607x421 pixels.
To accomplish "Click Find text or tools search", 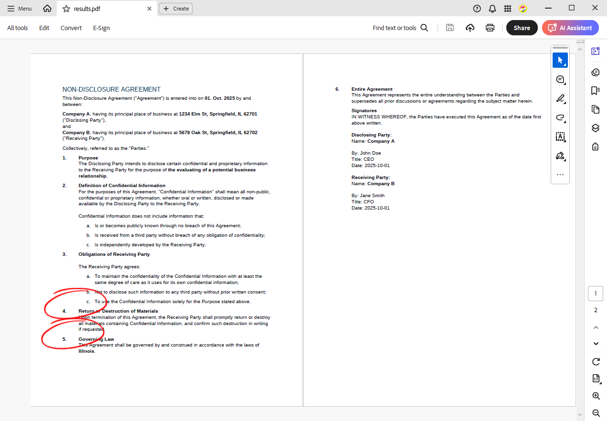I will tap(400, 28).
